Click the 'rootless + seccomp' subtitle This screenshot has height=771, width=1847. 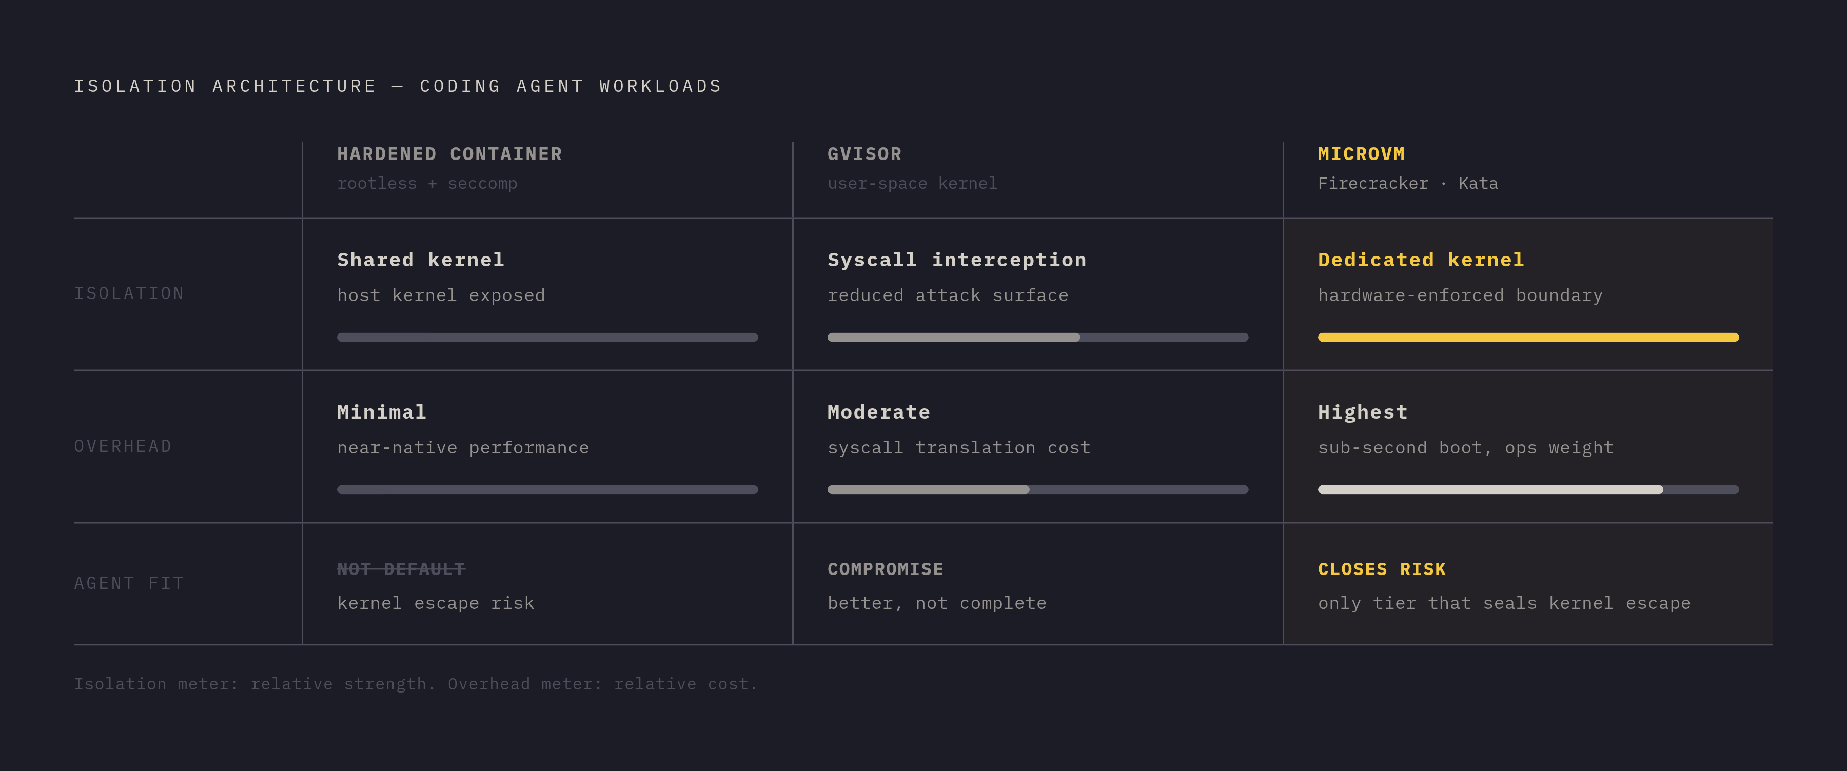tap(427, 184)
